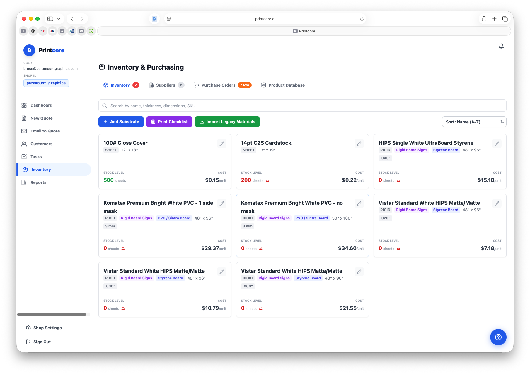Viewport: 530px width, 374px height.
Task: Click the notification bell icon
Action: coord(501,46)
